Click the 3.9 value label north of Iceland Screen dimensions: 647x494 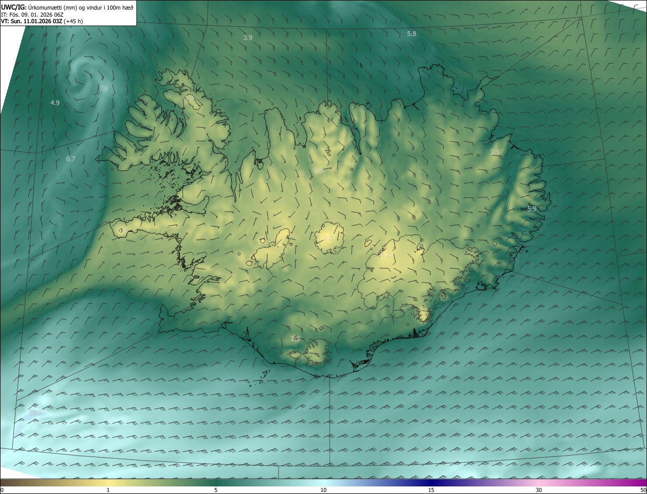pyautogui.click(x=248, y=38)
